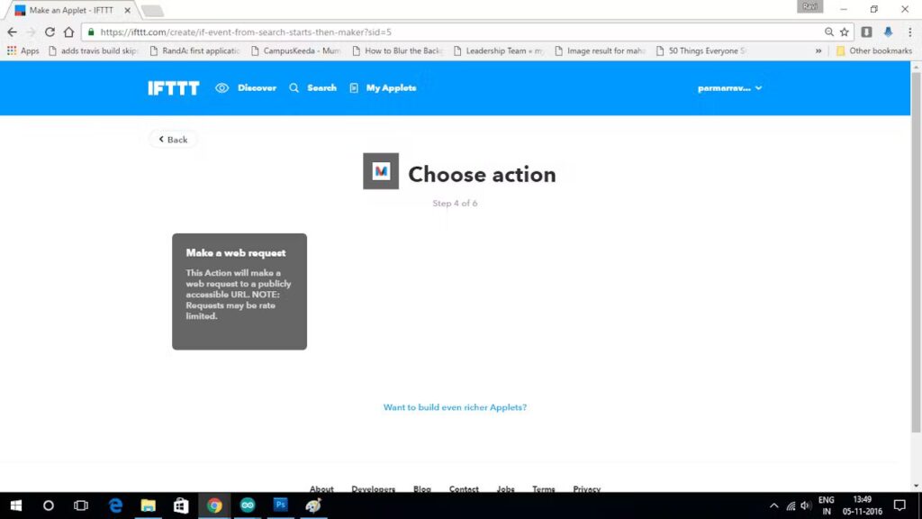Open RandA first application bookmark
The height and width of the screenshot is (519, 922).
(195, 50)
